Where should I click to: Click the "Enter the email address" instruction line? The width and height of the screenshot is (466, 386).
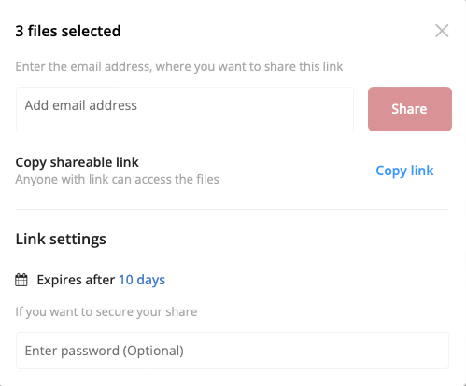tap(179, 66)
